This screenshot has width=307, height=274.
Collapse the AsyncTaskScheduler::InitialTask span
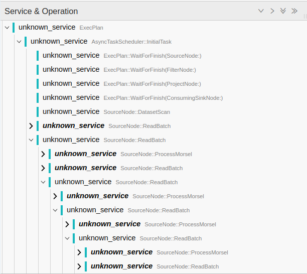(19, 42)
